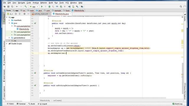
Task: Open the File menu
Action: point(5,3)
